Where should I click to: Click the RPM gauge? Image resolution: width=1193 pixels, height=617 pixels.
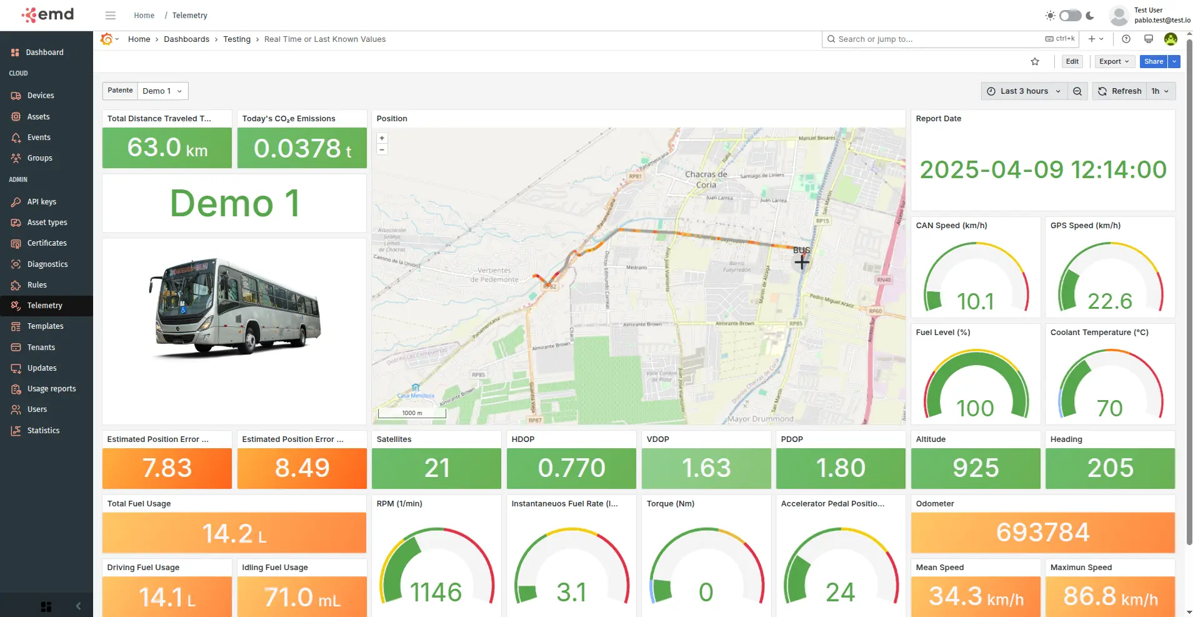click(436, 566)
